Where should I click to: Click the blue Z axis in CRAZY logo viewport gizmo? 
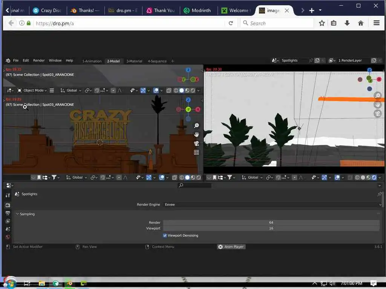188,100
